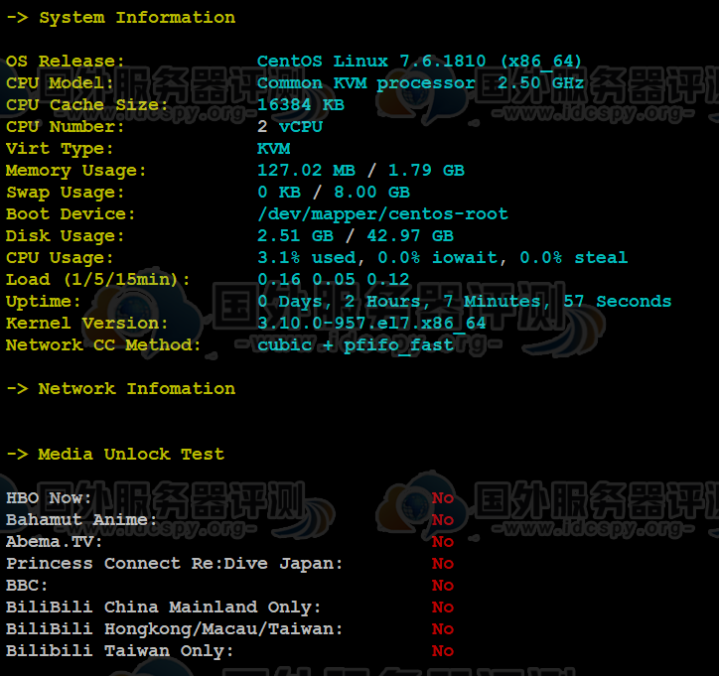Image resolution: width=719 pixels, height=676 pixels.
Task: Click the 'Memory Usage:' label
Action: 76,171
